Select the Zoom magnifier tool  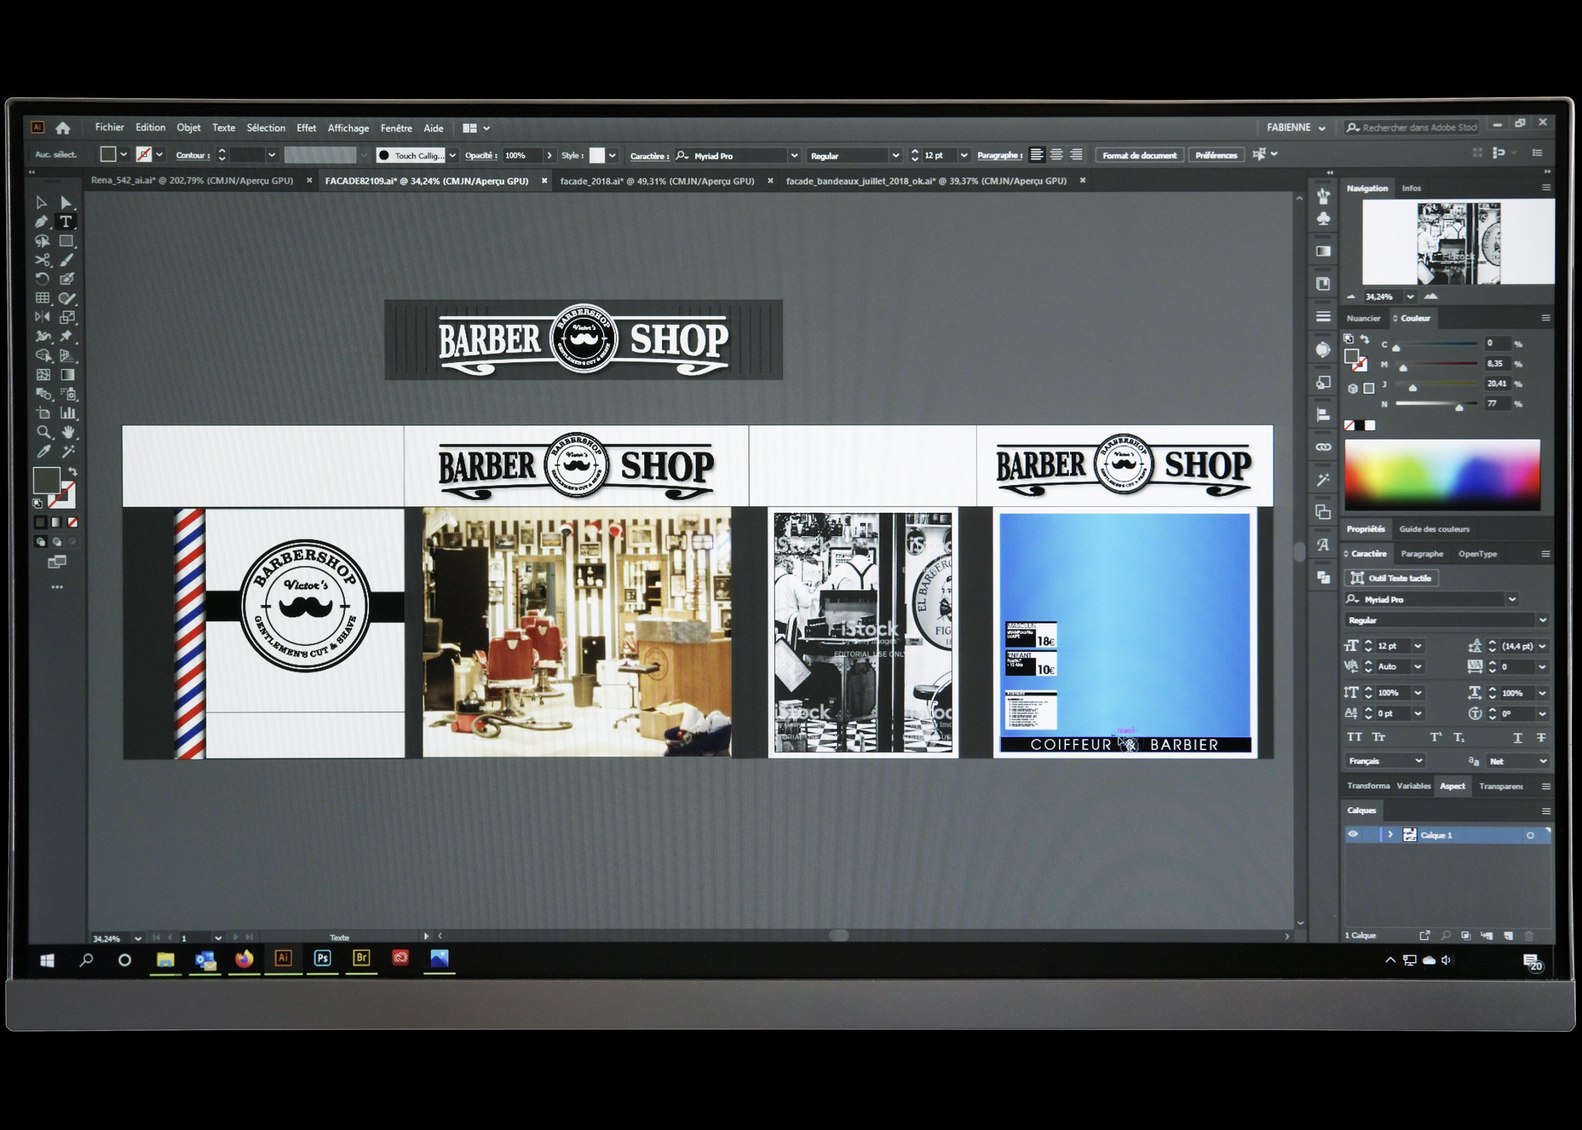coord(43,432)
